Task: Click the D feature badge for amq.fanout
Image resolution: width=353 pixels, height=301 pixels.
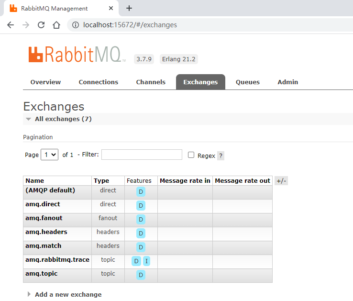Action: (141, 220)
